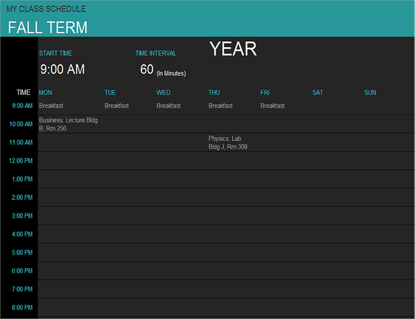Select the Business: Lecture Bldg B cell

pos(68,124)
